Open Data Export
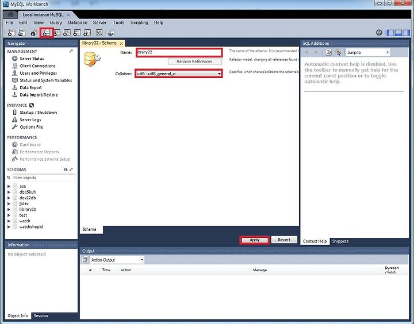The height and width of the screenshot is (324, 414). tap(30, 87)
